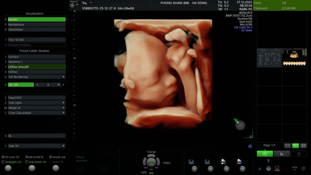Select the Mix 0/100 % radio option
Image resolution: width=311 pixels, height=175 pixels.
coord(27,157)
